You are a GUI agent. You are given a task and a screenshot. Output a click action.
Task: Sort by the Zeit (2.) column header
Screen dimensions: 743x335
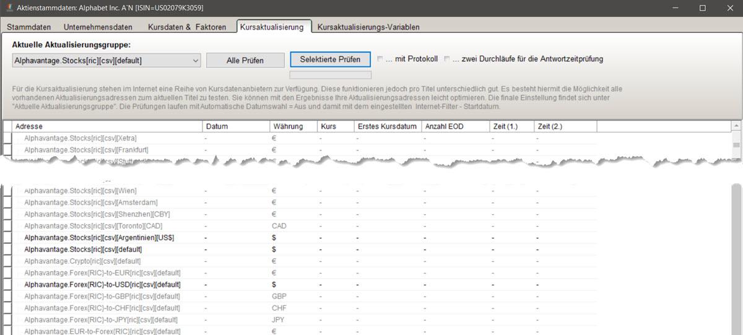565,126
